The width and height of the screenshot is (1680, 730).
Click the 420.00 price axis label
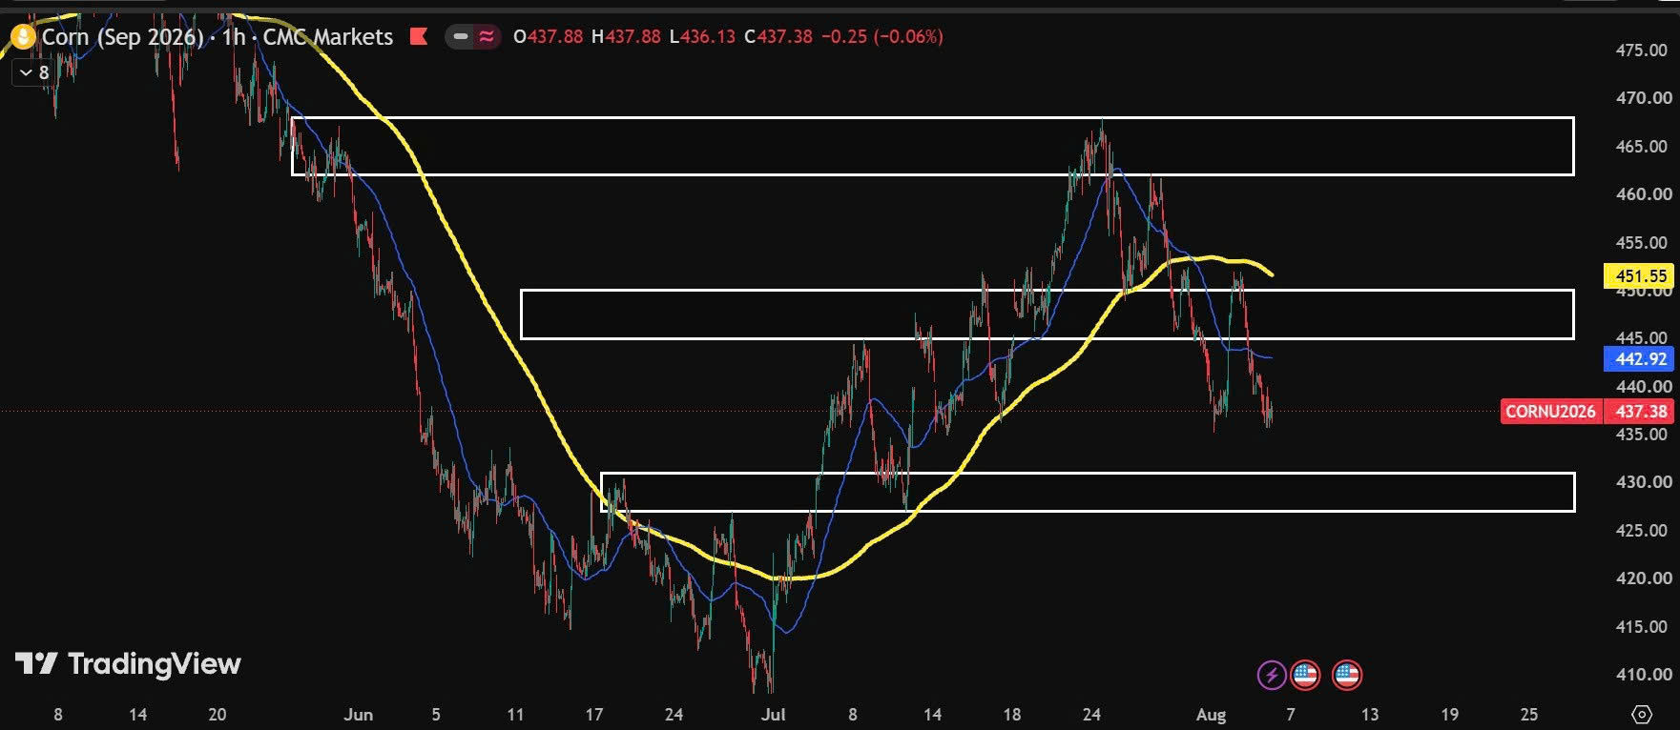tap(1643, 578)
